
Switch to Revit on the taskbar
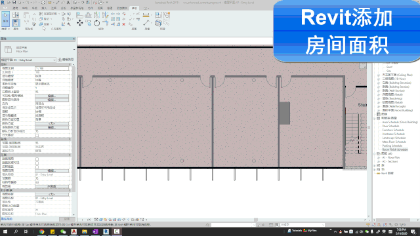coord(106,231)
